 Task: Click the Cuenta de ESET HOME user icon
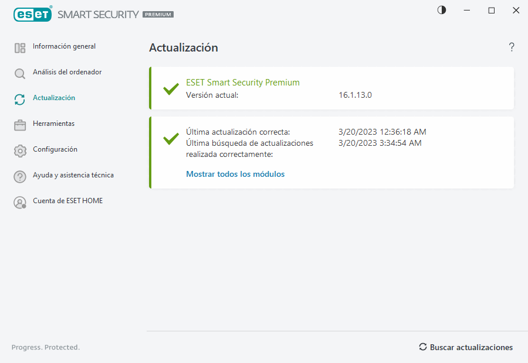20,203
